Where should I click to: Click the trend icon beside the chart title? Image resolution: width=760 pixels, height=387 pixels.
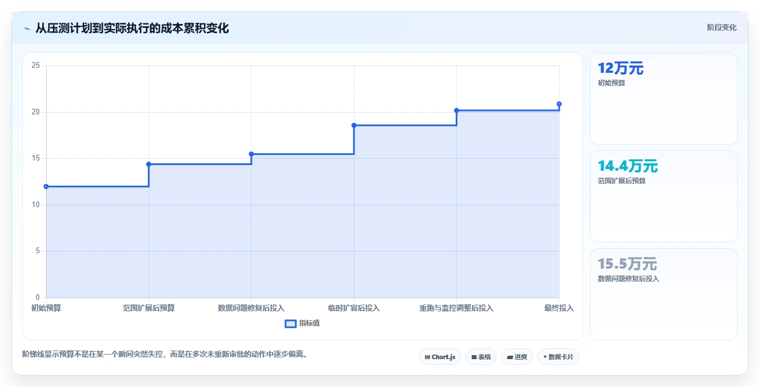27,28
